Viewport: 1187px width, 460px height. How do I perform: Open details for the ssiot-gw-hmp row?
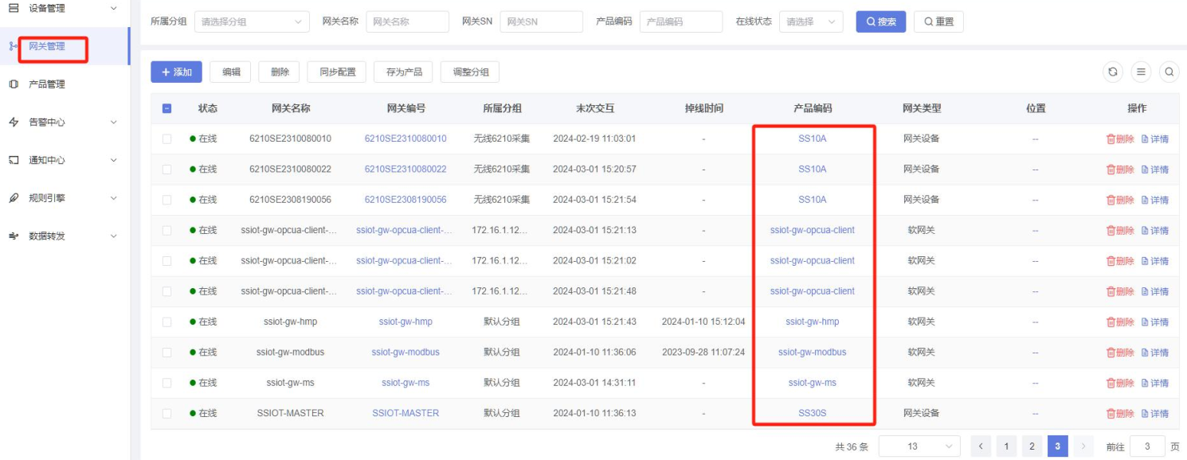click(x=1155, y=322)
